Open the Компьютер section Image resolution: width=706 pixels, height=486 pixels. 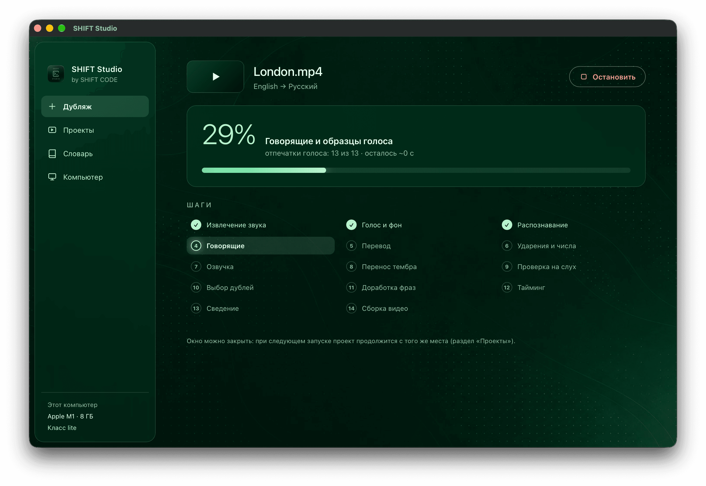tap(95, 177)
